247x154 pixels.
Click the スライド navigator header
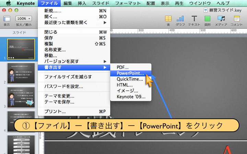click(19, 33)
